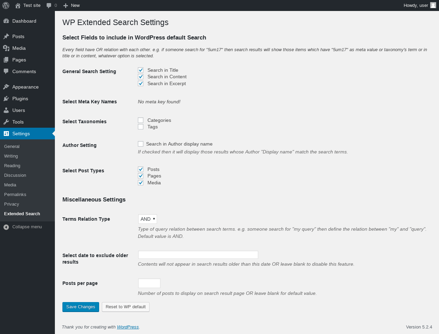
Task: Uncheck the Pages post type checkbox
Action: tap(141, 176)
